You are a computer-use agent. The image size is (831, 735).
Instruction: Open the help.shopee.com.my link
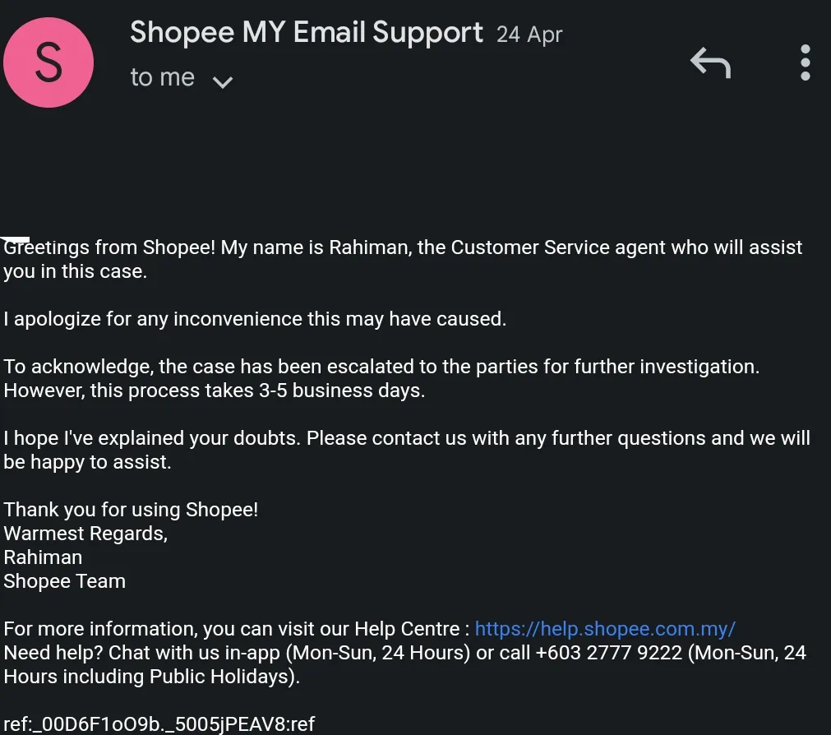pyautogui.click(x=605, y=628)
